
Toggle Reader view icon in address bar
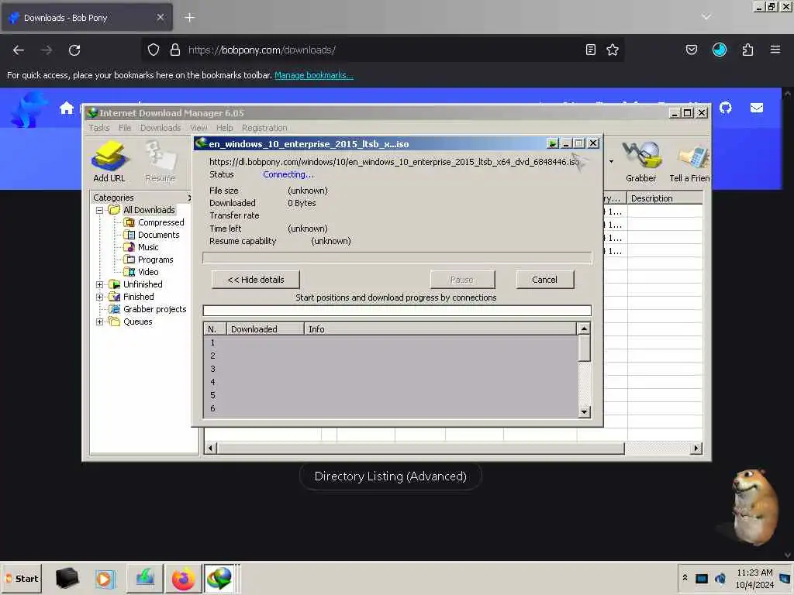click(x=590, y=50)
